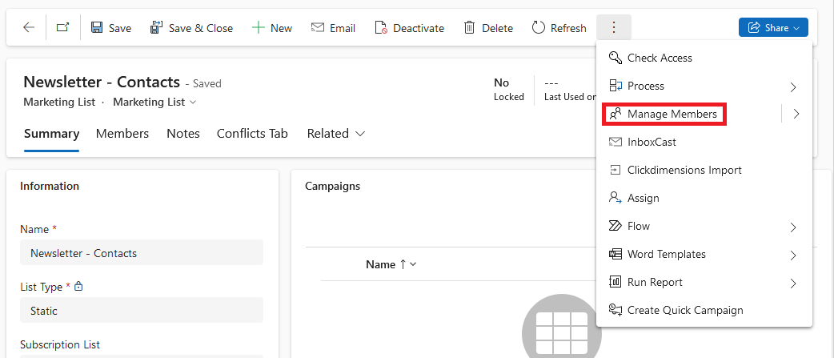The width and height of the screenshot is (834, 358).
Task: Click the Information section heading
Action: pos(50,186)
